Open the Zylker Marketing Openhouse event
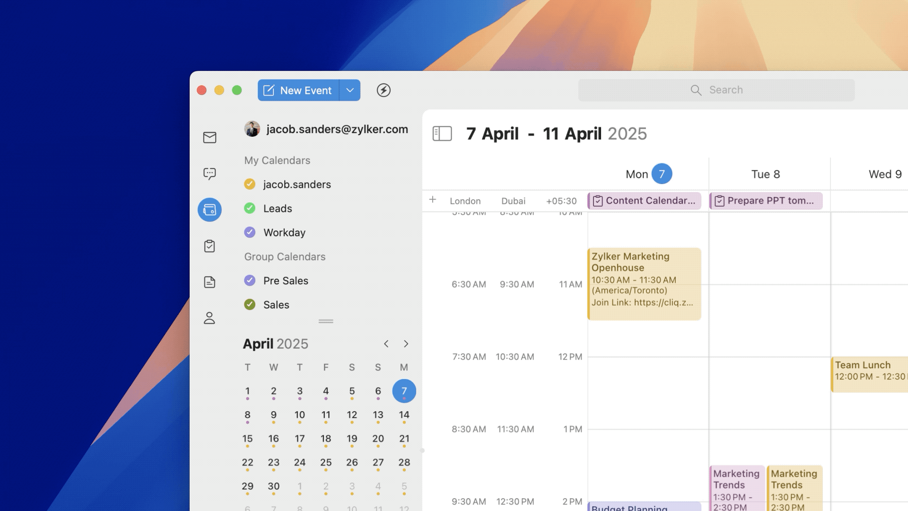 coord(644,284)
